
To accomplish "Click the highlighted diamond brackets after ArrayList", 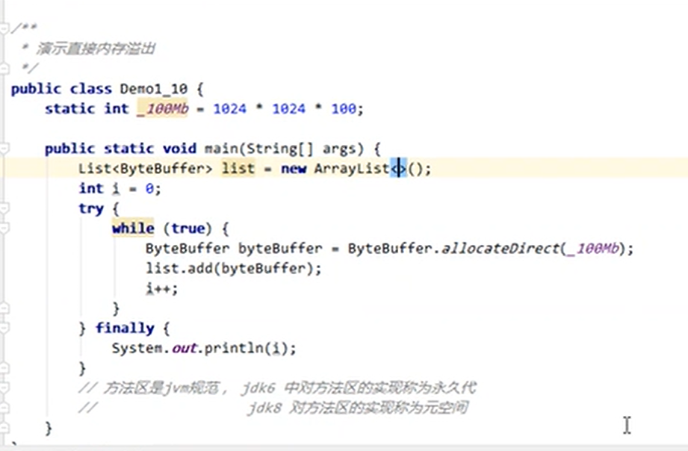I will (398, 169).
